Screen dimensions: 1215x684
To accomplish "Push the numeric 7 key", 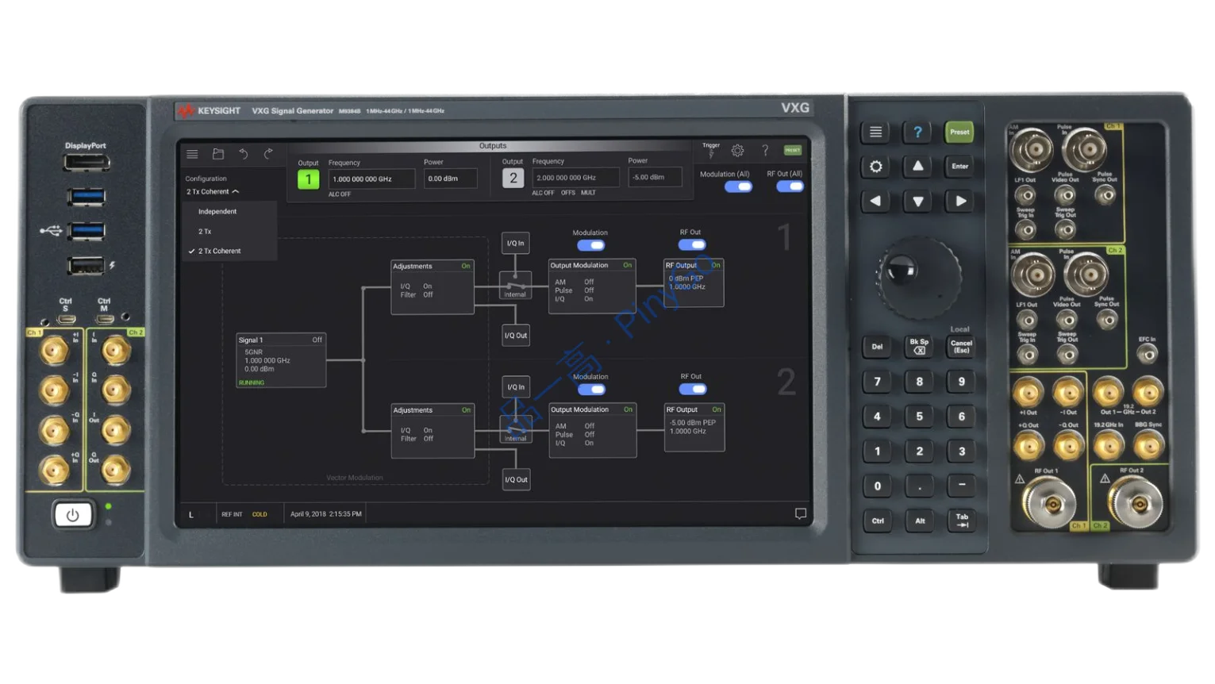I will pos(876,382).
